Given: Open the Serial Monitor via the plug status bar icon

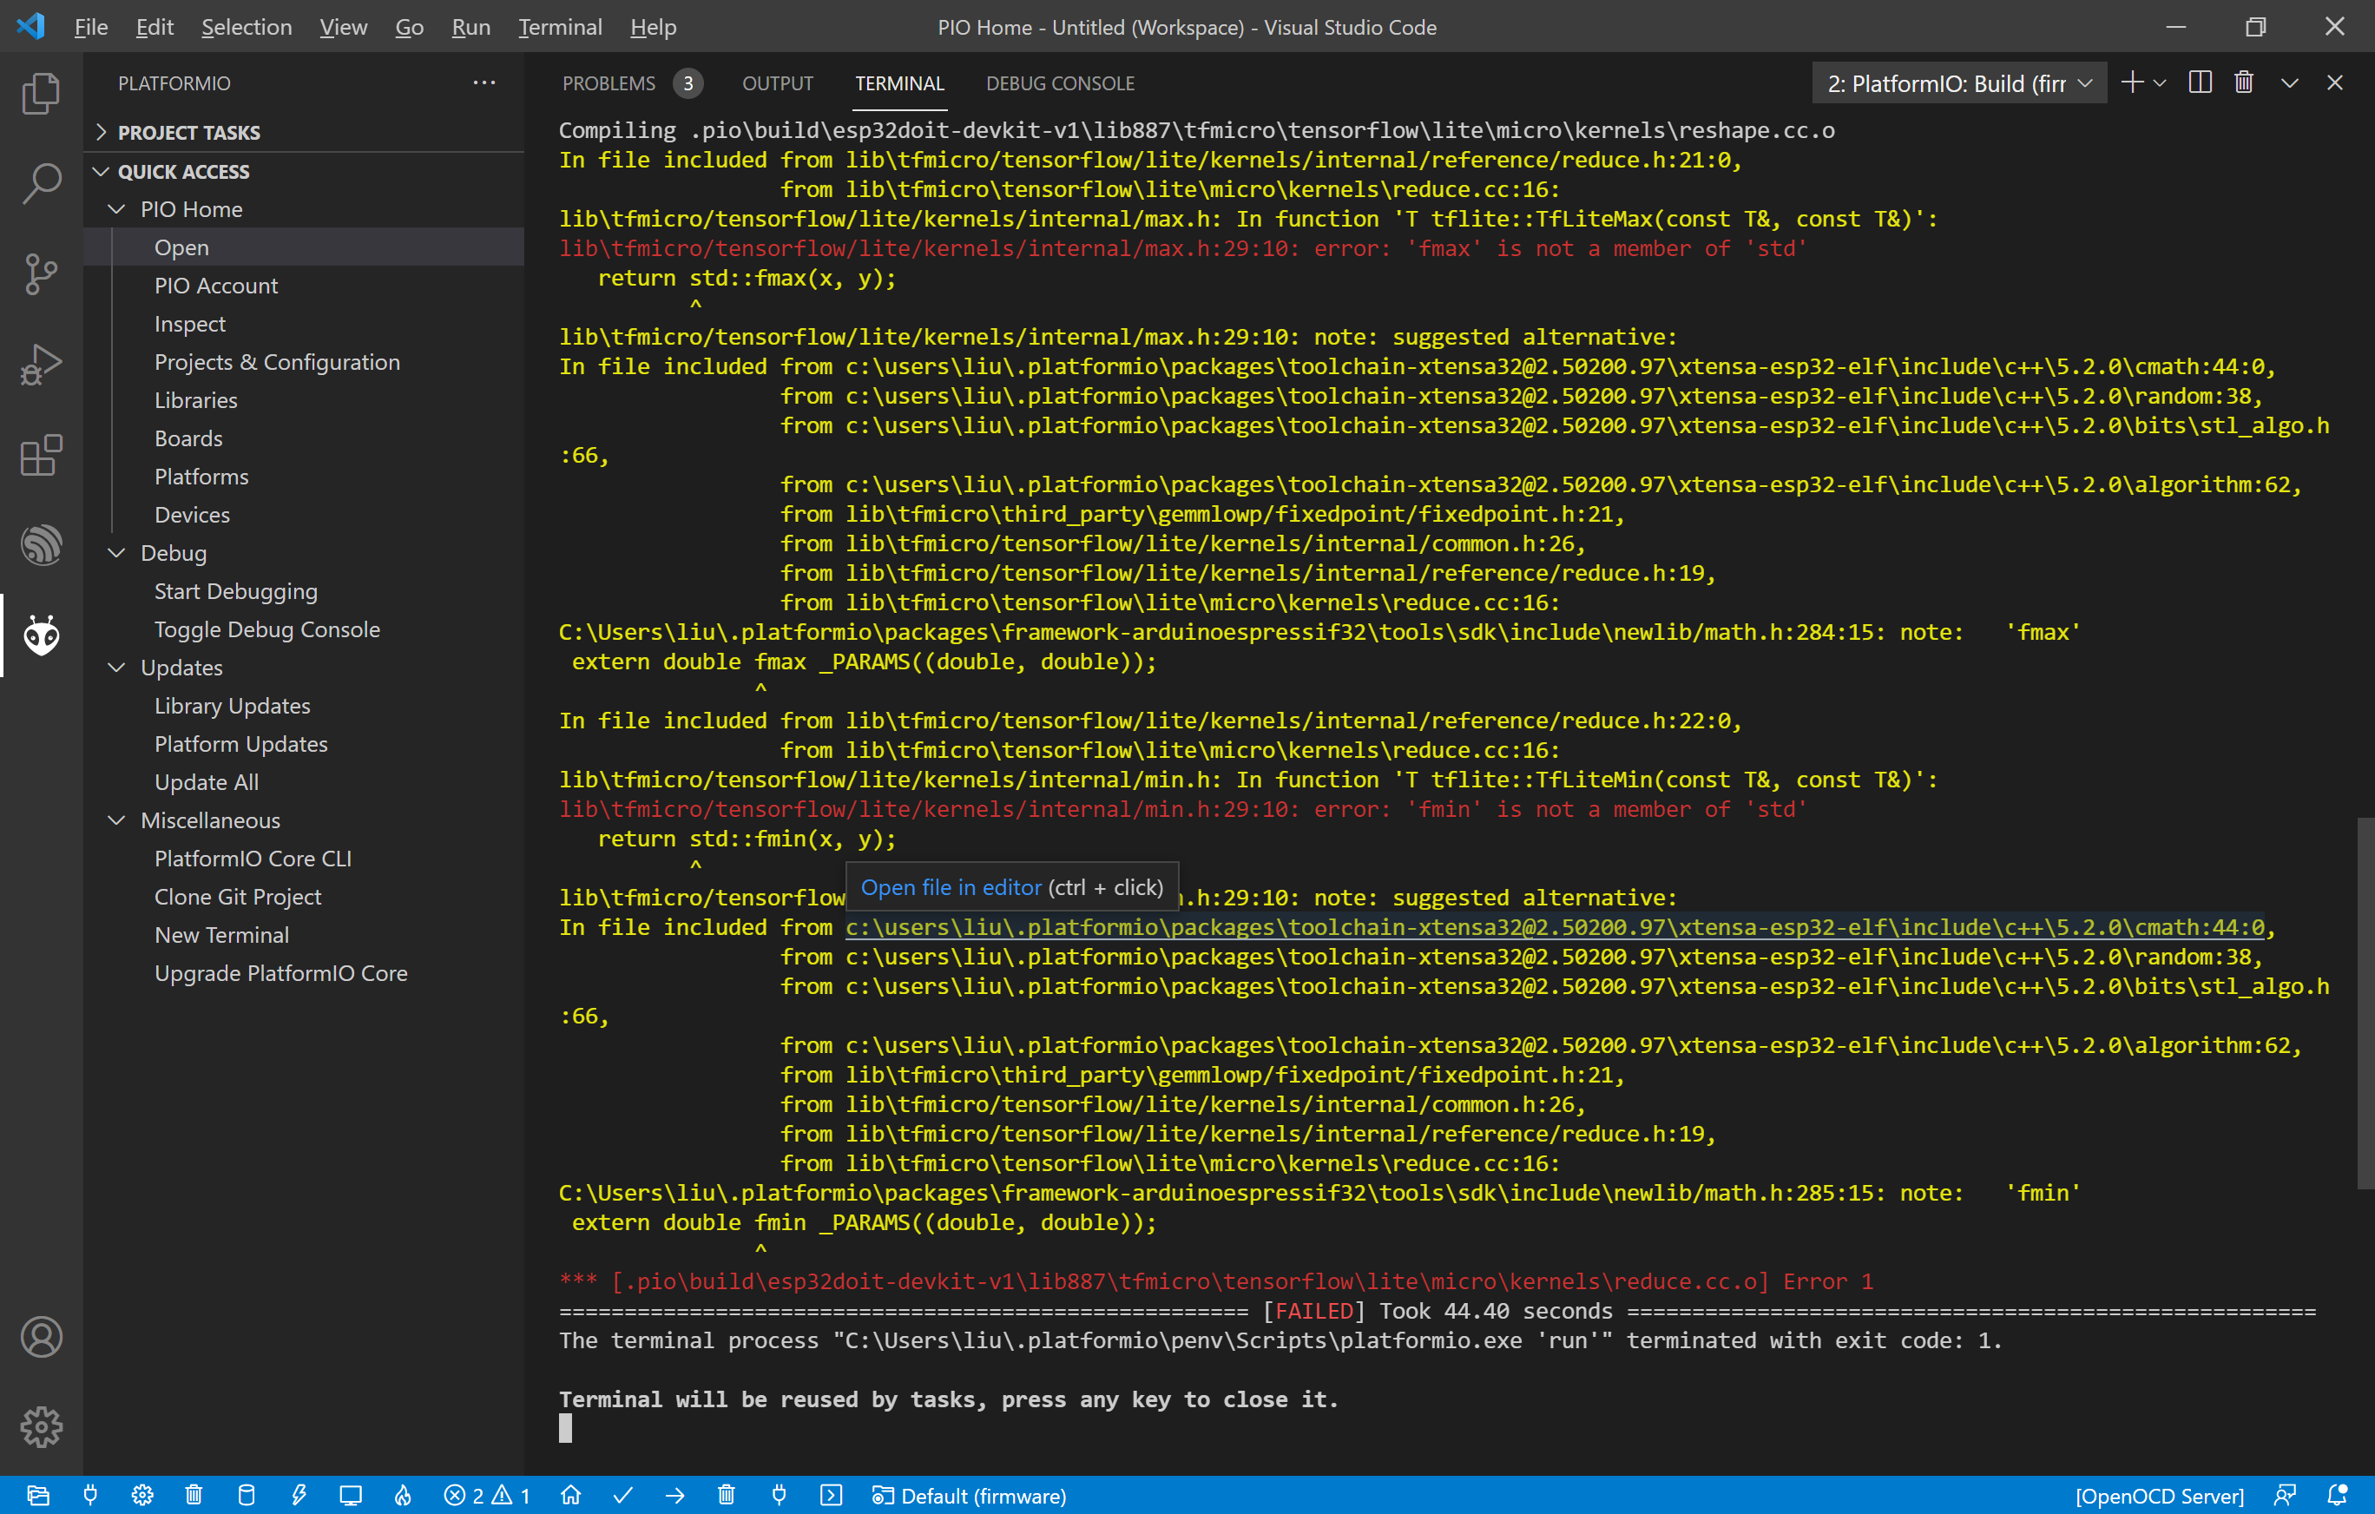Looking at the screenshot, I should pyautogui.click(x=778, y=1494).
